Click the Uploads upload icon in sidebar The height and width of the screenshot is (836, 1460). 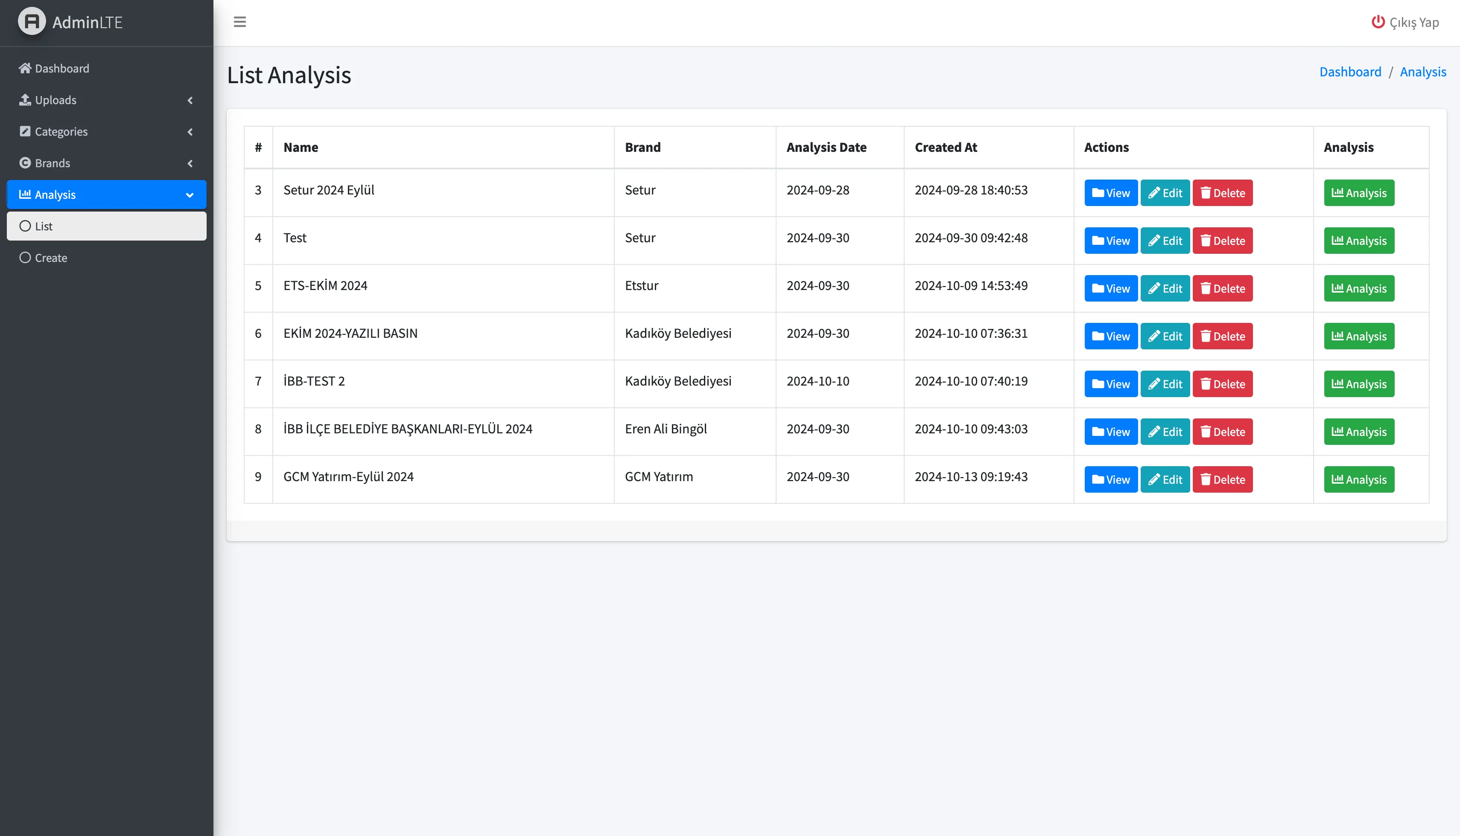click(25, 100)
